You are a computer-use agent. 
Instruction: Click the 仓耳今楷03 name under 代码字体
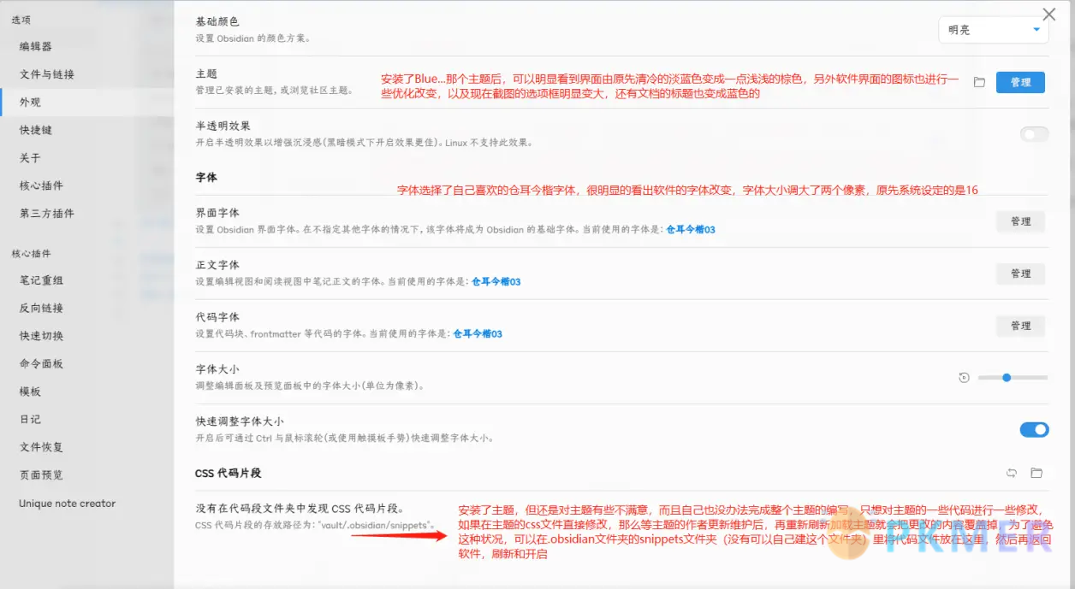tap(478, 334)
